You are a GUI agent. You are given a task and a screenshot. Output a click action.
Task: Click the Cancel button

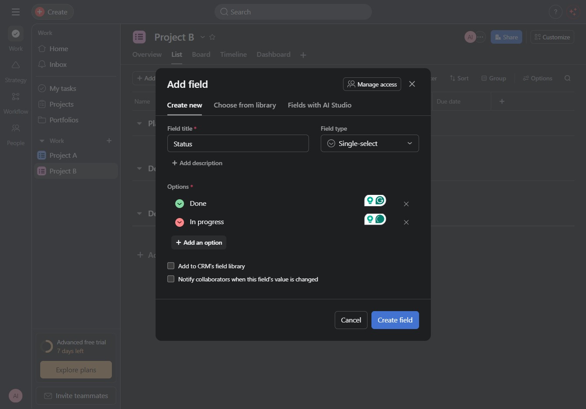pos(351,320)
